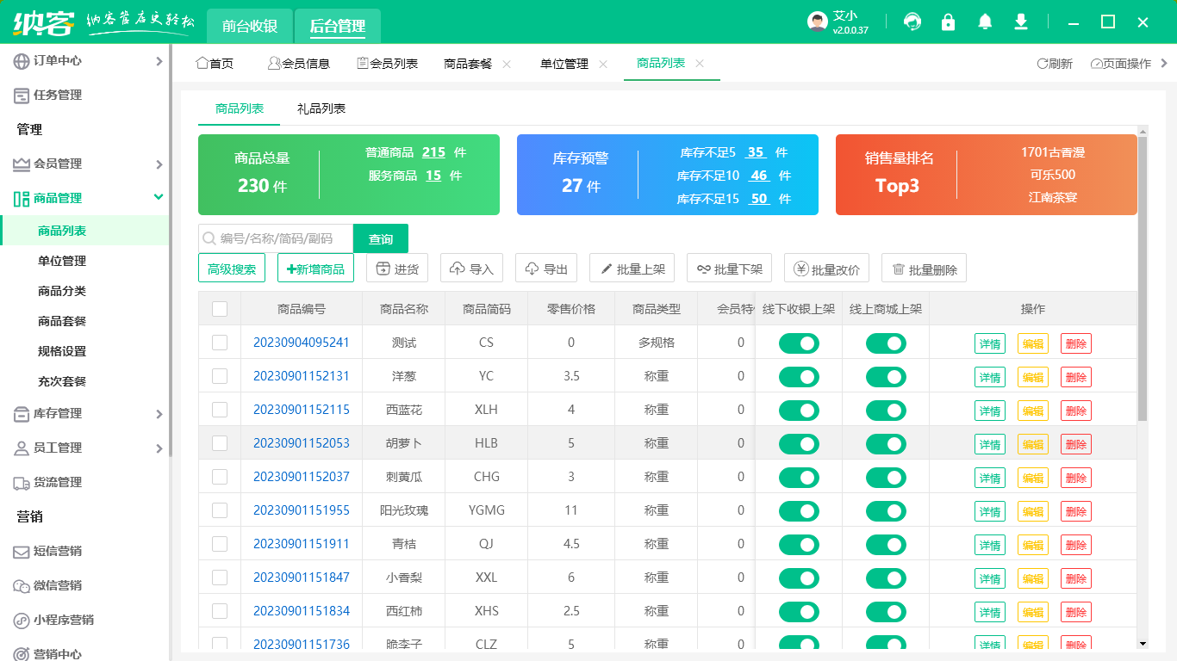Disable 线下收银上架 toggle for 测试 product
1177x661 pixels.
(800, 343)
